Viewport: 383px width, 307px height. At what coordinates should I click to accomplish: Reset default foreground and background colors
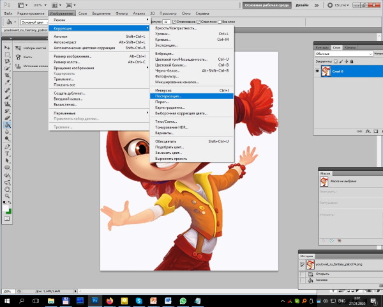[x=4, y=203]
